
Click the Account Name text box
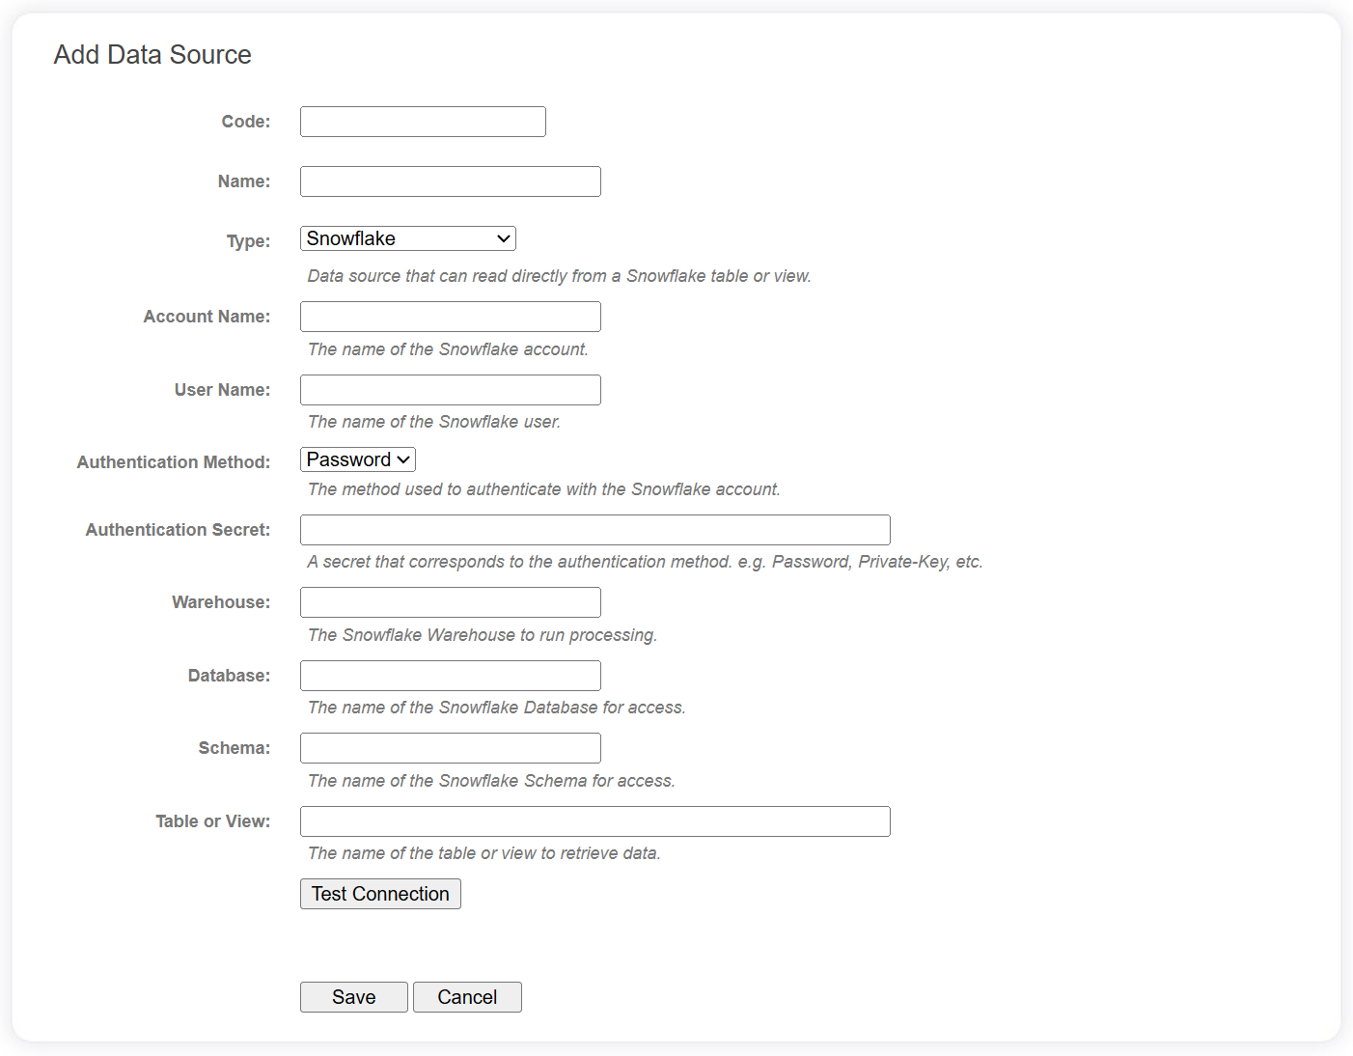[450, 316]
